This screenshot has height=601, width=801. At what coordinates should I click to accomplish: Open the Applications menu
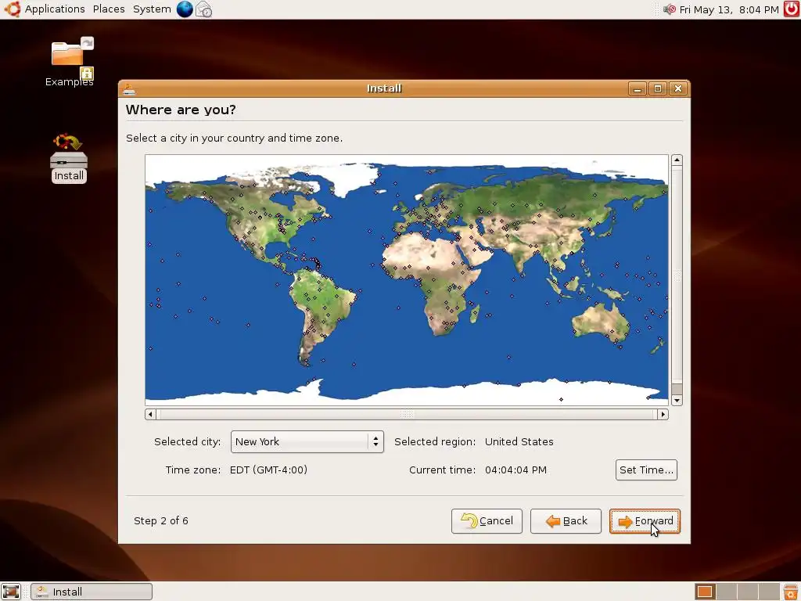[55, 9]
